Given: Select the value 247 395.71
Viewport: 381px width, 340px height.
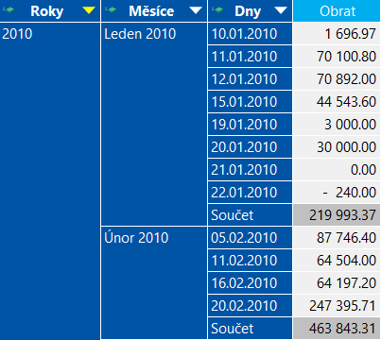Looking at the screenshot, I should pos(337,306).
